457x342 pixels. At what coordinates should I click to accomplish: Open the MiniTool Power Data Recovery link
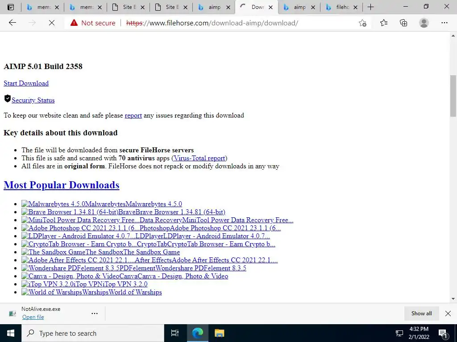click(158, 220)
